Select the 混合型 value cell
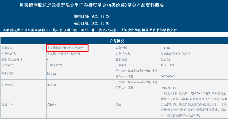This screenshot has height=119, width=228. tap(194, 59)
